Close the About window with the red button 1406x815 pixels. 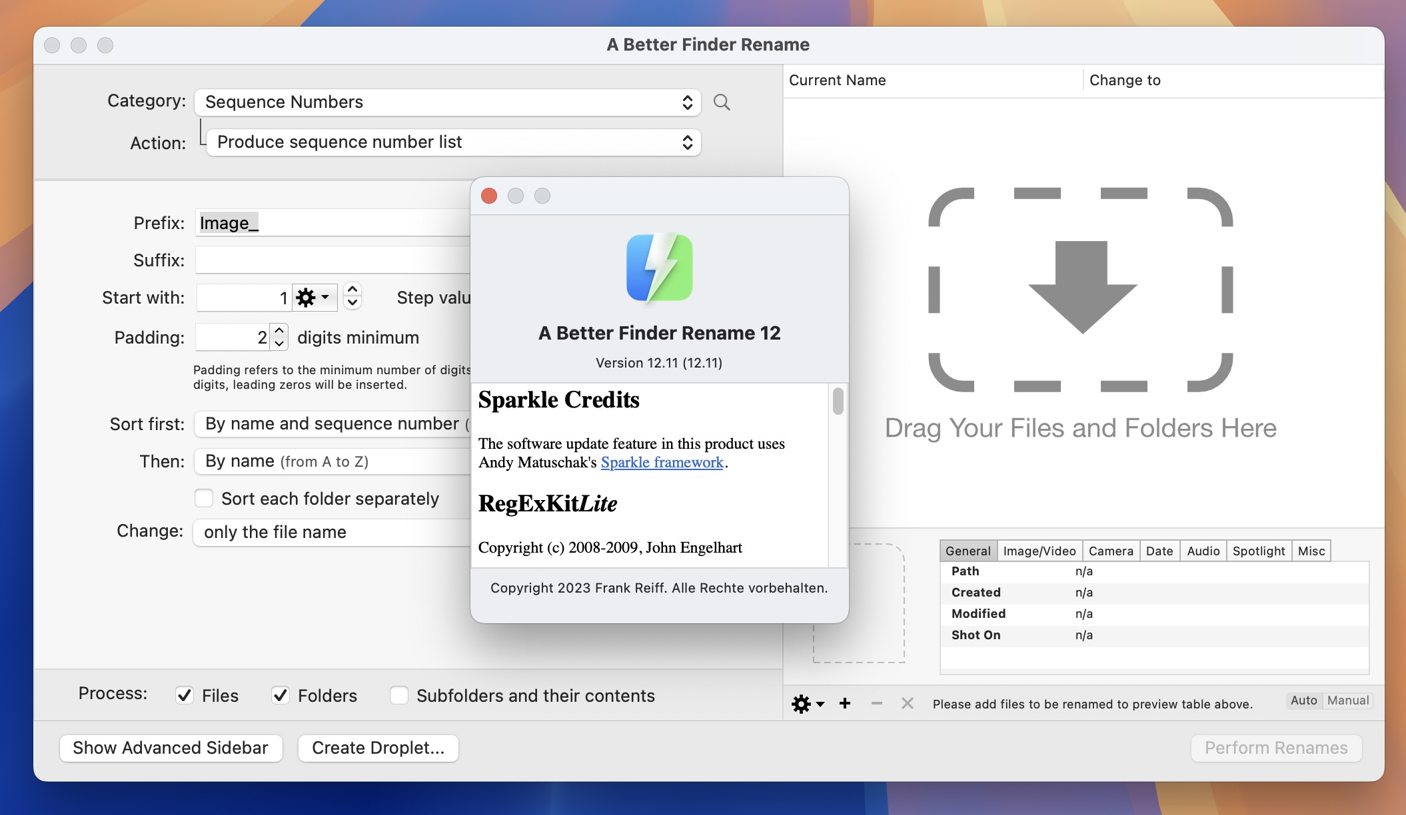[489, 196]
